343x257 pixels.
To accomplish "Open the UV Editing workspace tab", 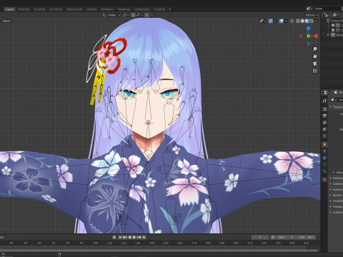I will tap(56, 9).
